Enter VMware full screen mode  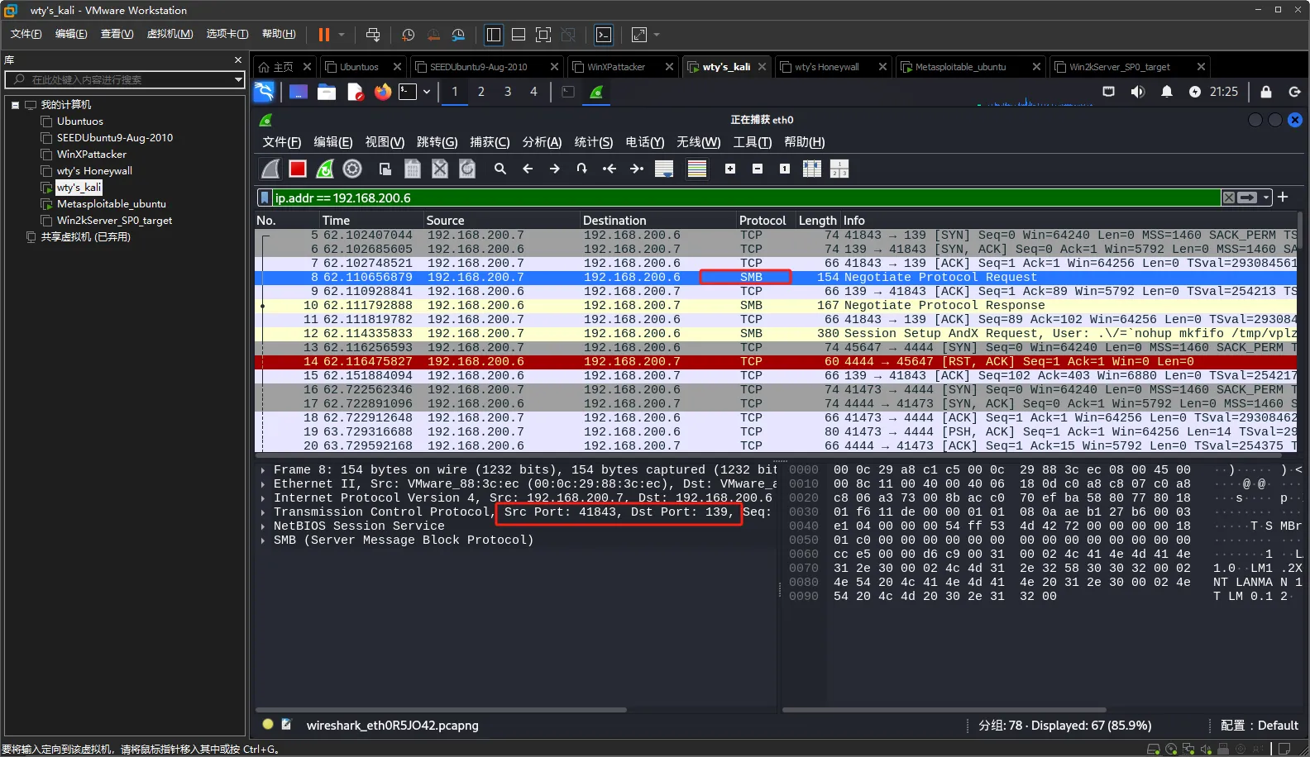[x=543, y=35]
